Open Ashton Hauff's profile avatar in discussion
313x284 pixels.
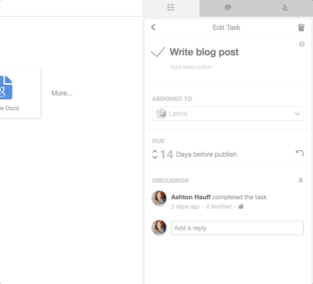coord(159,198)
